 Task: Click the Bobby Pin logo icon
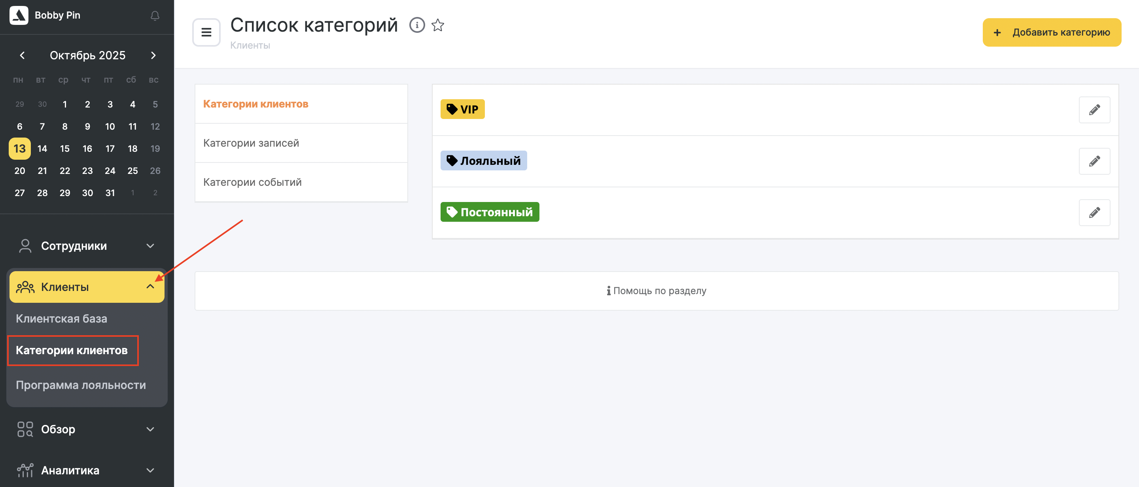pos(19,15)
